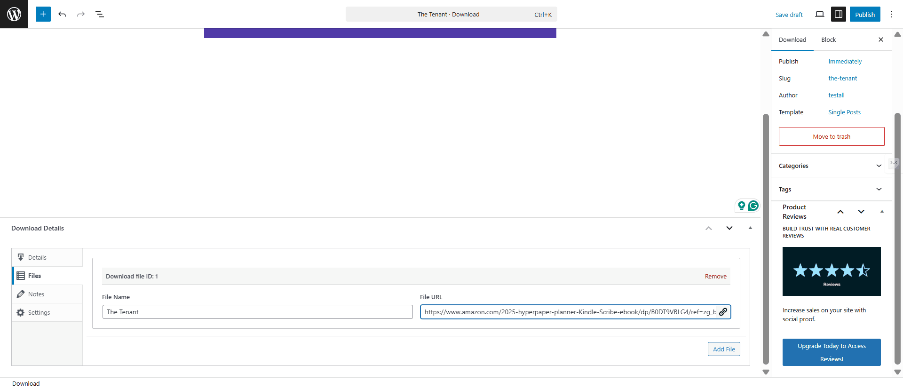
Task: Edit the the-tenant slug
Action: 843,78
